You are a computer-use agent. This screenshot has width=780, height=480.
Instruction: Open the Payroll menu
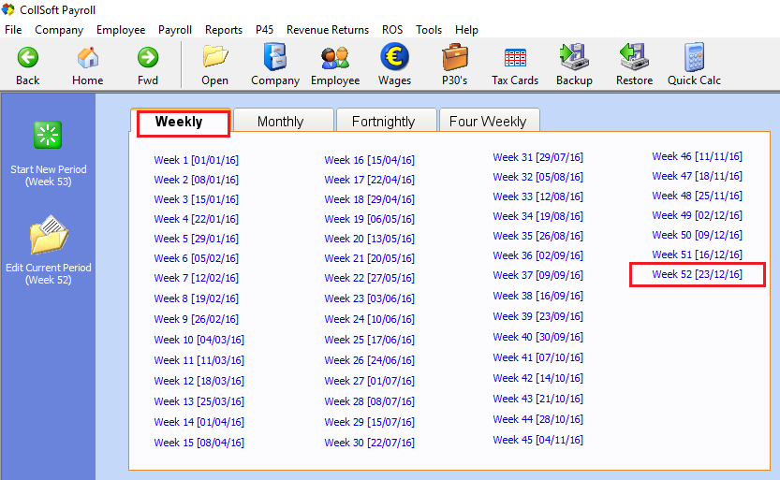pos(175,30)
